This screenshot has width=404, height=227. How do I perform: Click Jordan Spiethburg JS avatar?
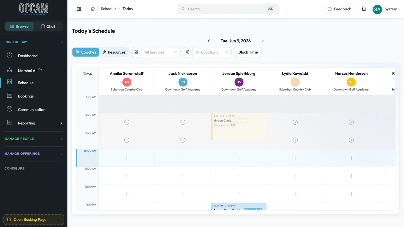pyautogui.click(x=239, y=82)
